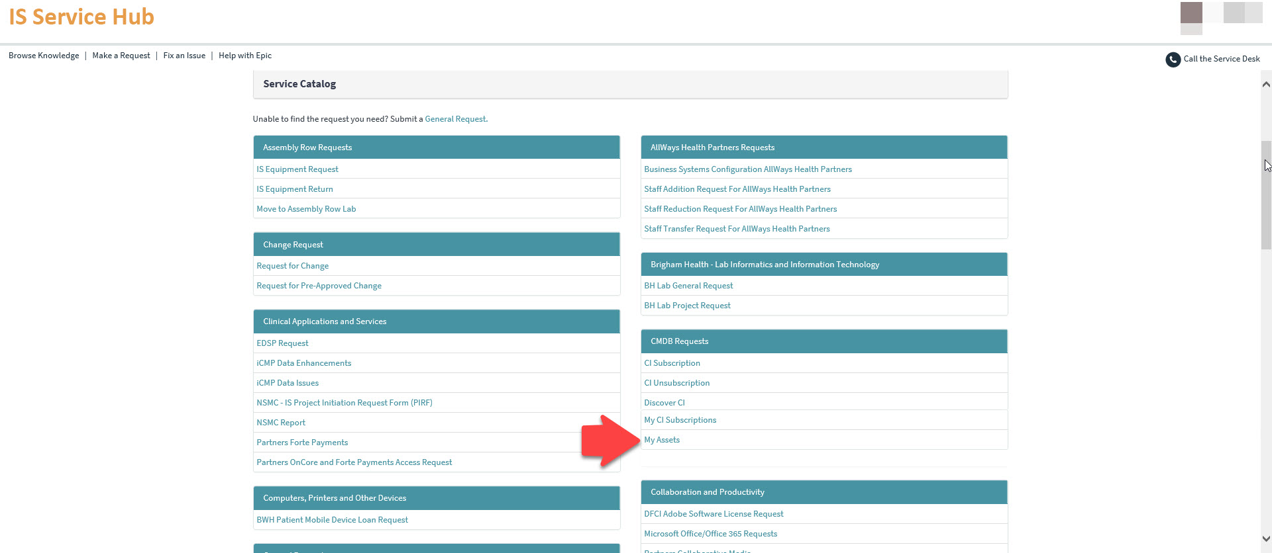This screenshot has width=1272, height=553.
Task: Select Staff Addition Request For AllWays Health Partners
Action: point(737,189)
